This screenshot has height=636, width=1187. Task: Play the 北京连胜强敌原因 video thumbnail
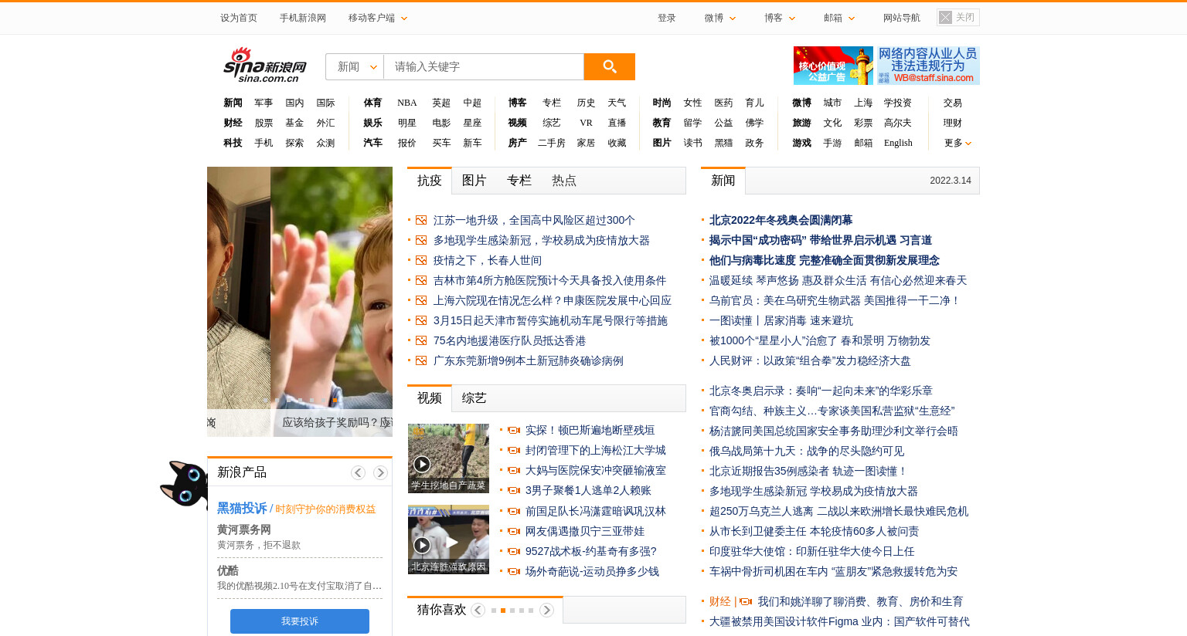[x=448, y=540]
